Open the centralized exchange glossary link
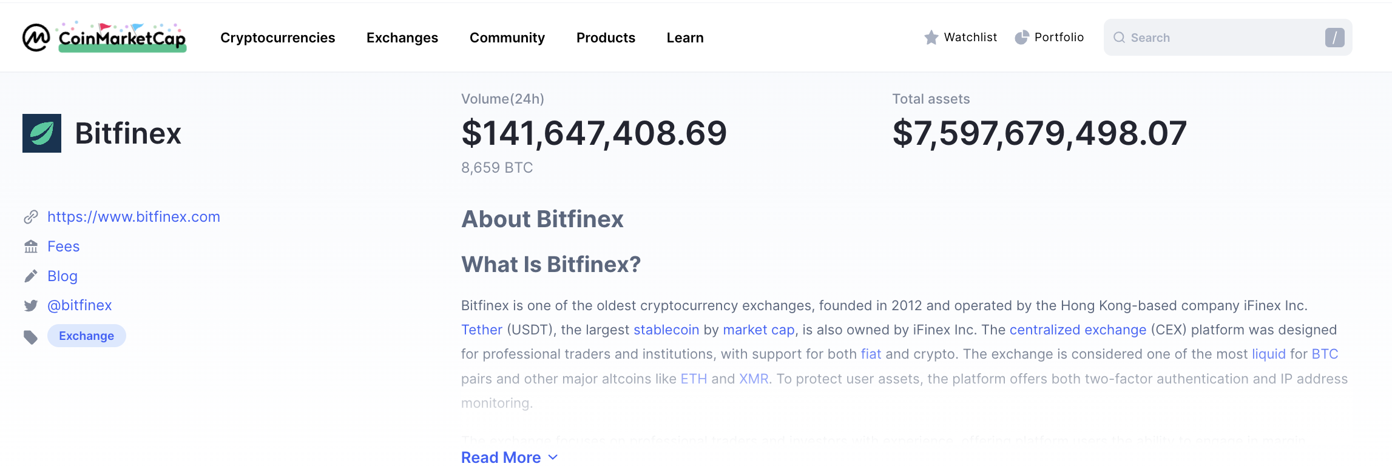1392x475 pixels. point(1078,330)
